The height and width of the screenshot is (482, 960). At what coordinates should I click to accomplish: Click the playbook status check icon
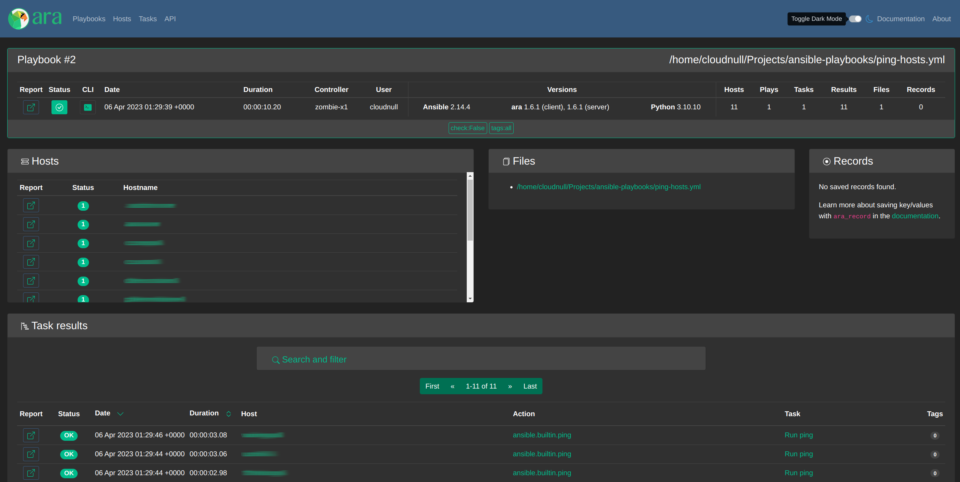tap(60, 107)
